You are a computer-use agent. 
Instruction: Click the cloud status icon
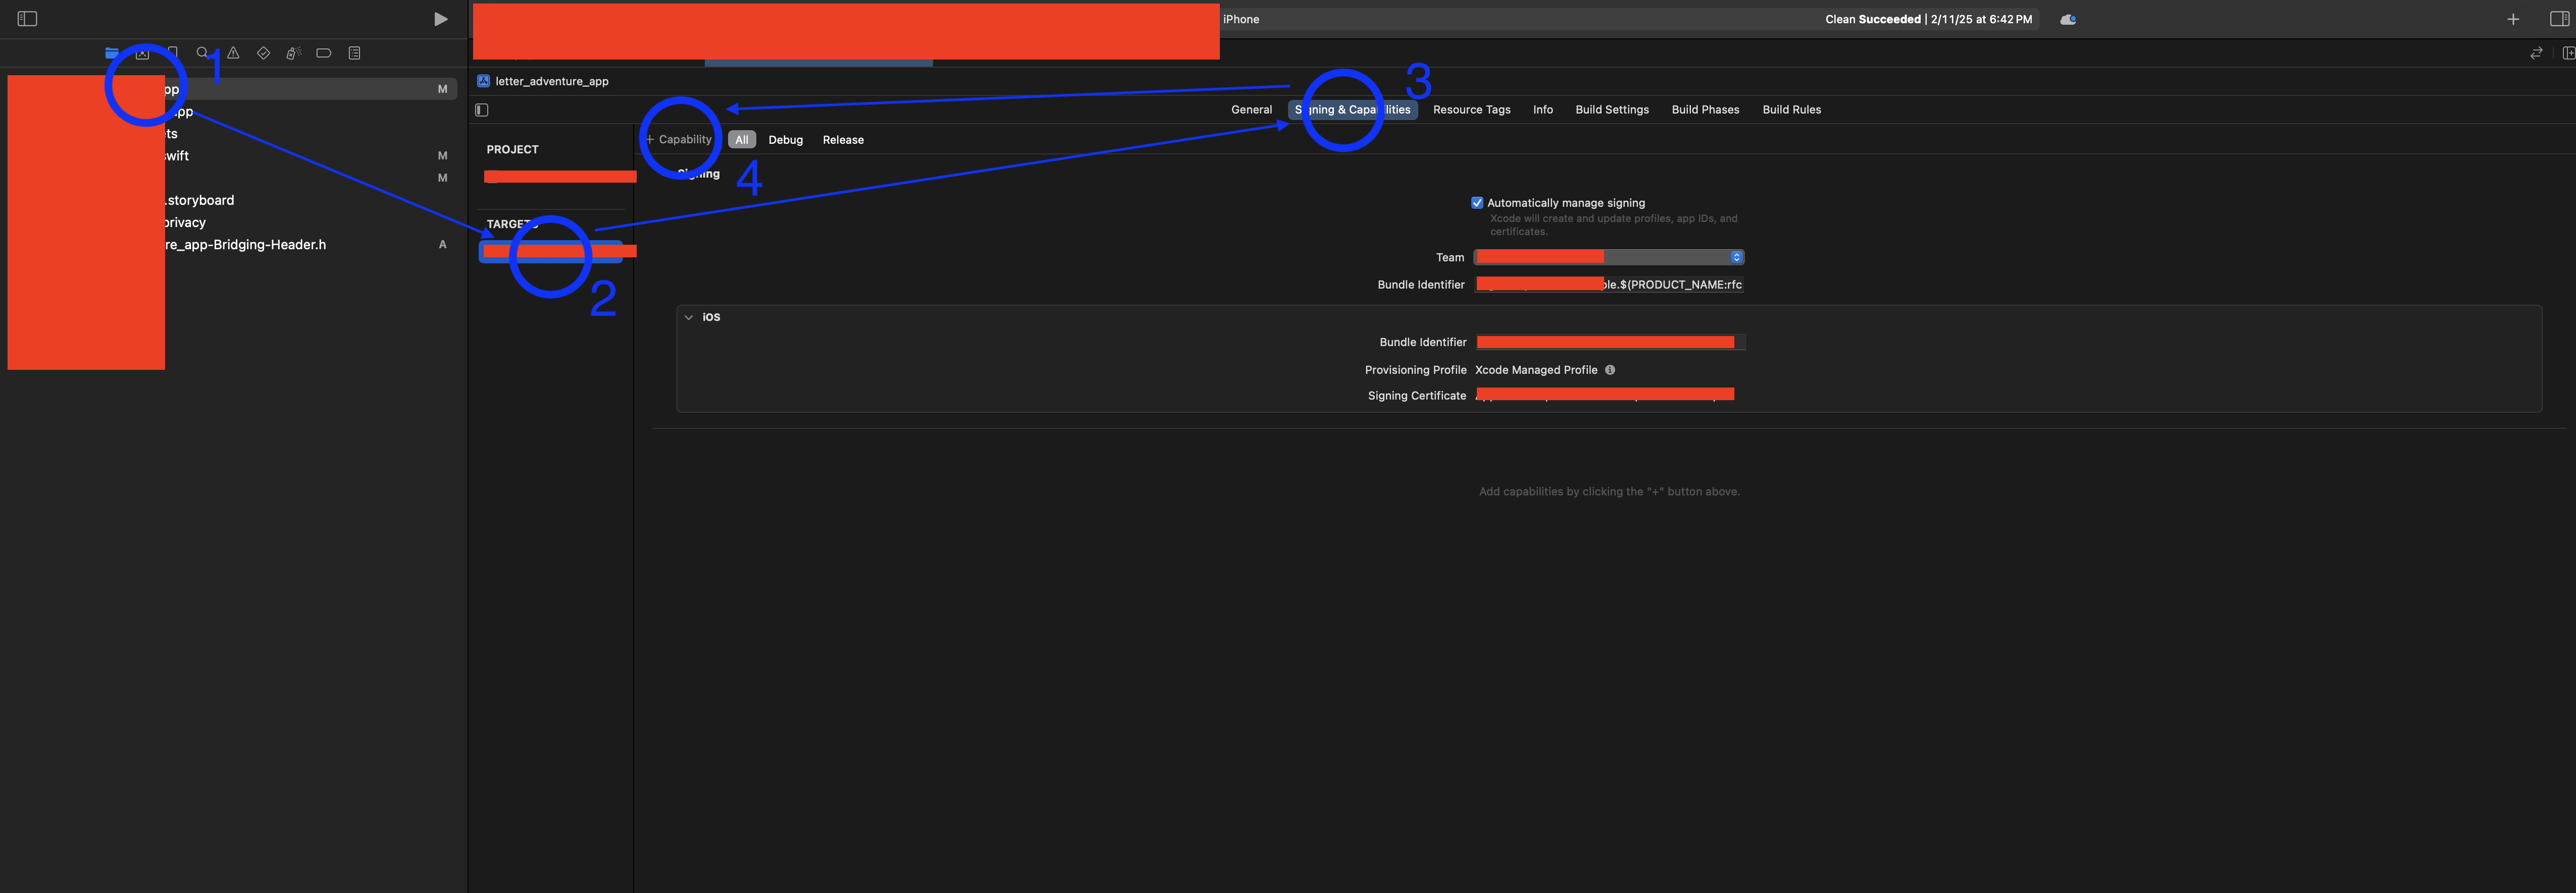click(2068, 19)
